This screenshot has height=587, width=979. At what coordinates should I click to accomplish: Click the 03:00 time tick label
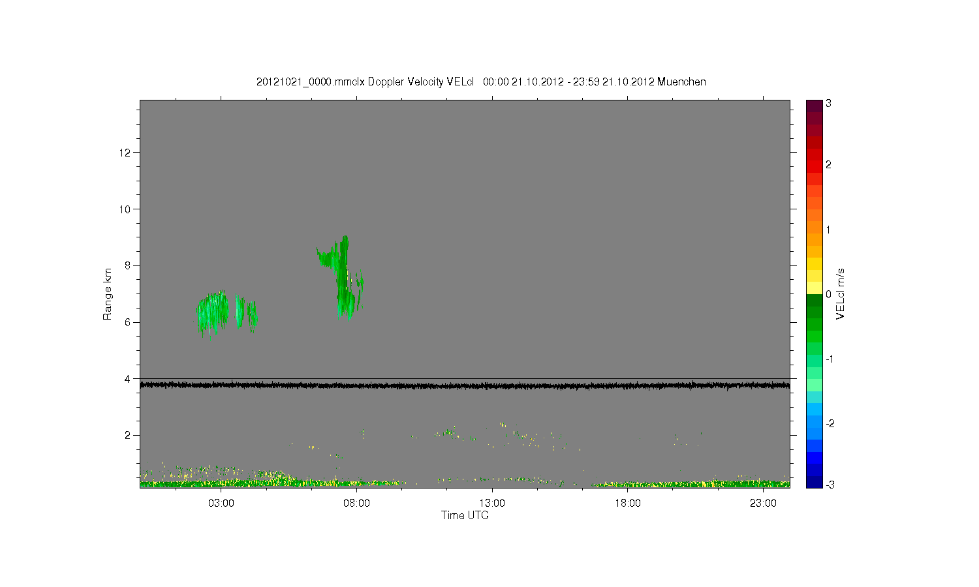coord(221,504)
